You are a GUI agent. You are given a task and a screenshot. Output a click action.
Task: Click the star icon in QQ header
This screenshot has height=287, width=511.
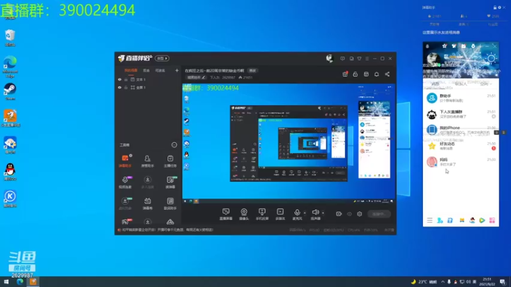click(444, 46)
